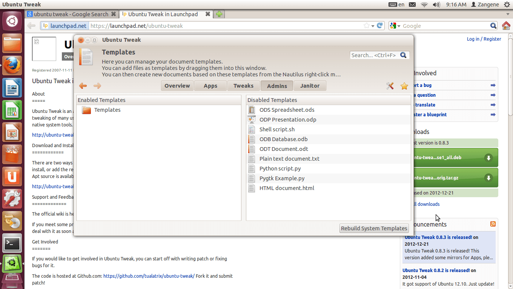
Task: Open Ubuntu dash home launcher icon
Action: (12, 21)
